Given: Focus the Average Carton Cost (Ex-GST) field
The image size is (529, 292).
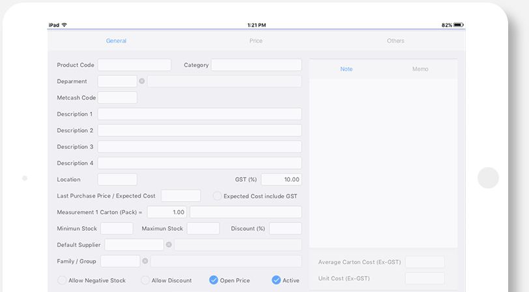Looking at the screenshot, I should [425, 262].
